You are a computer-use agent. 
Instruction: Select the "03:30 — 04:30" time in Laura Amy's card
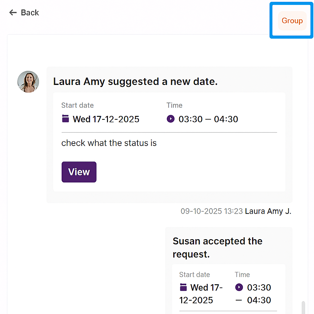(x=208, y=119)
